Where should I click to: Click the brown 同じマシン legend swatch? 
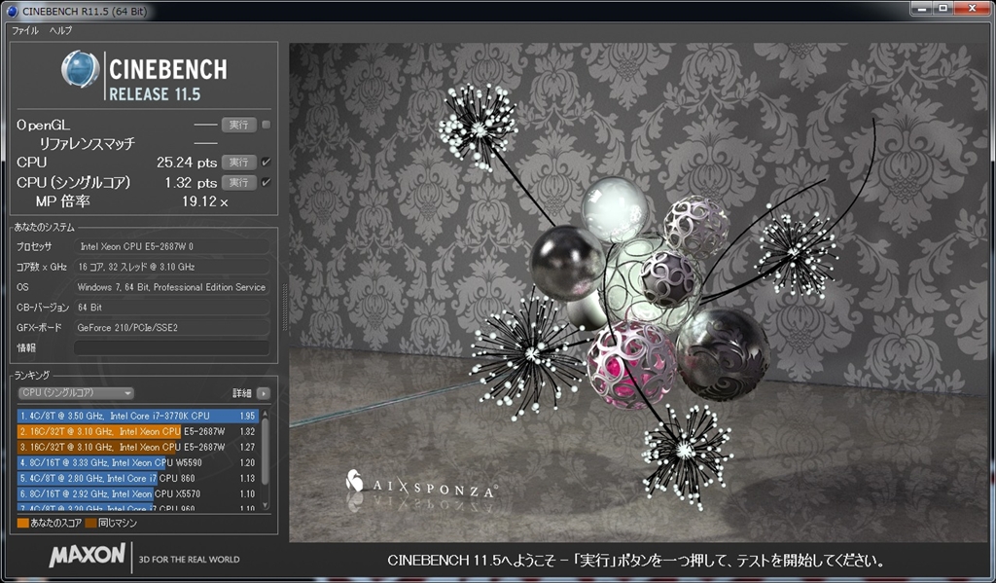pos(90,524)
